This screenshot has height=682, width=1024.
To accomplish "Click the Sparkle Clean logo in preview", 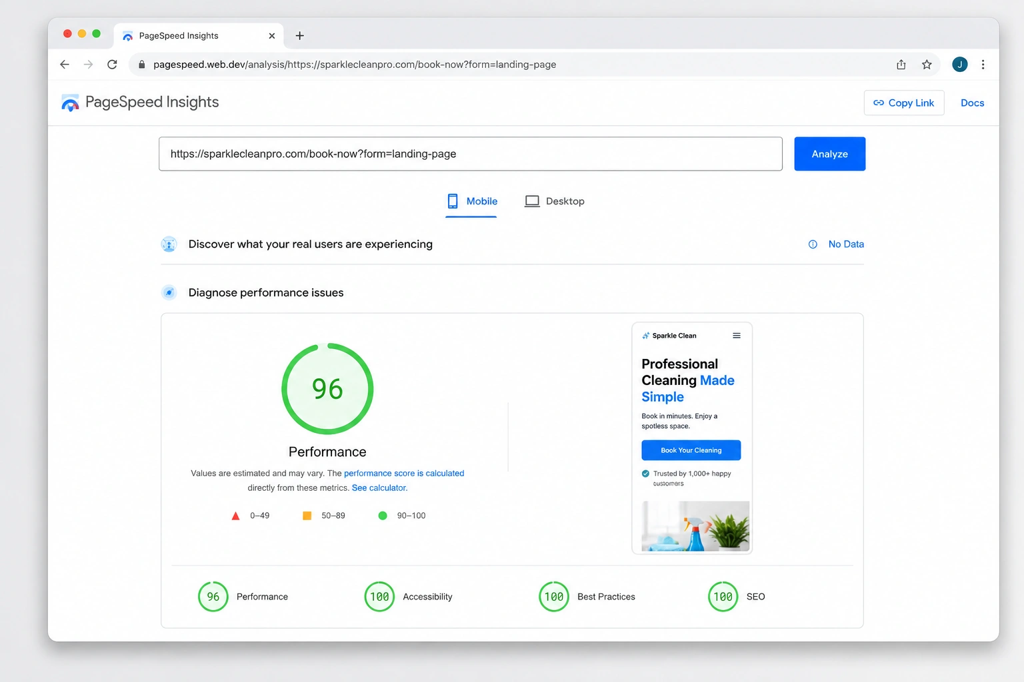I will pyautogui.click(x=669, y=336).
